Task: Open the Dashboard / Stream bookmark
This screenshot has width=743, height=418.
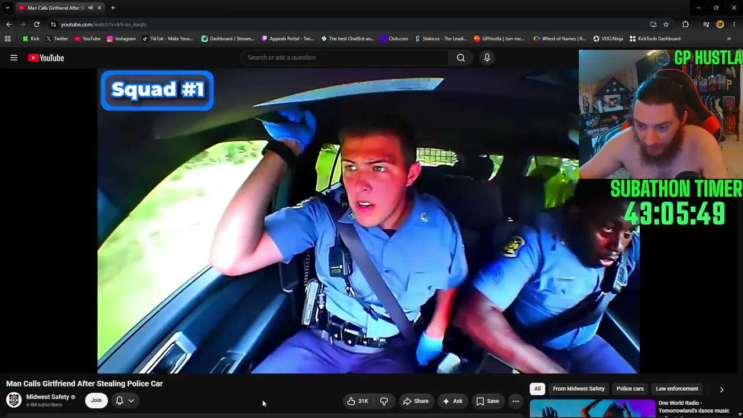Action: [x=228, y=39]
